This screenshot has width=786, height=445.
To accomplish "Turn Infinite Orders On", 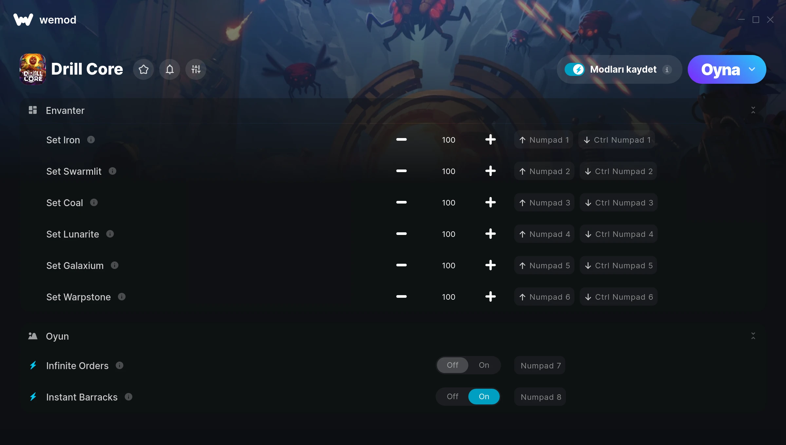I will click(x=484, y=365).
